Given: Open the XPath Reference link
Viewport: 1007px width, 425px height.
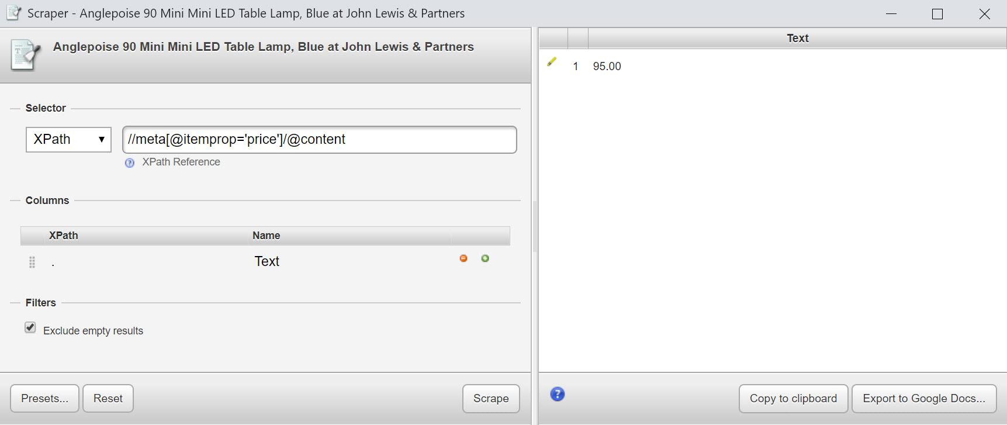Looking at the screenshot, I should coord(181,162).
